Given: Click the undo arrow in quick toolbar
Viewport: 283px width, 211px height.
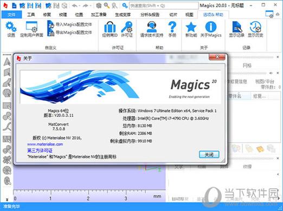Looking at the screenshot, I should (x=74, y=6).
